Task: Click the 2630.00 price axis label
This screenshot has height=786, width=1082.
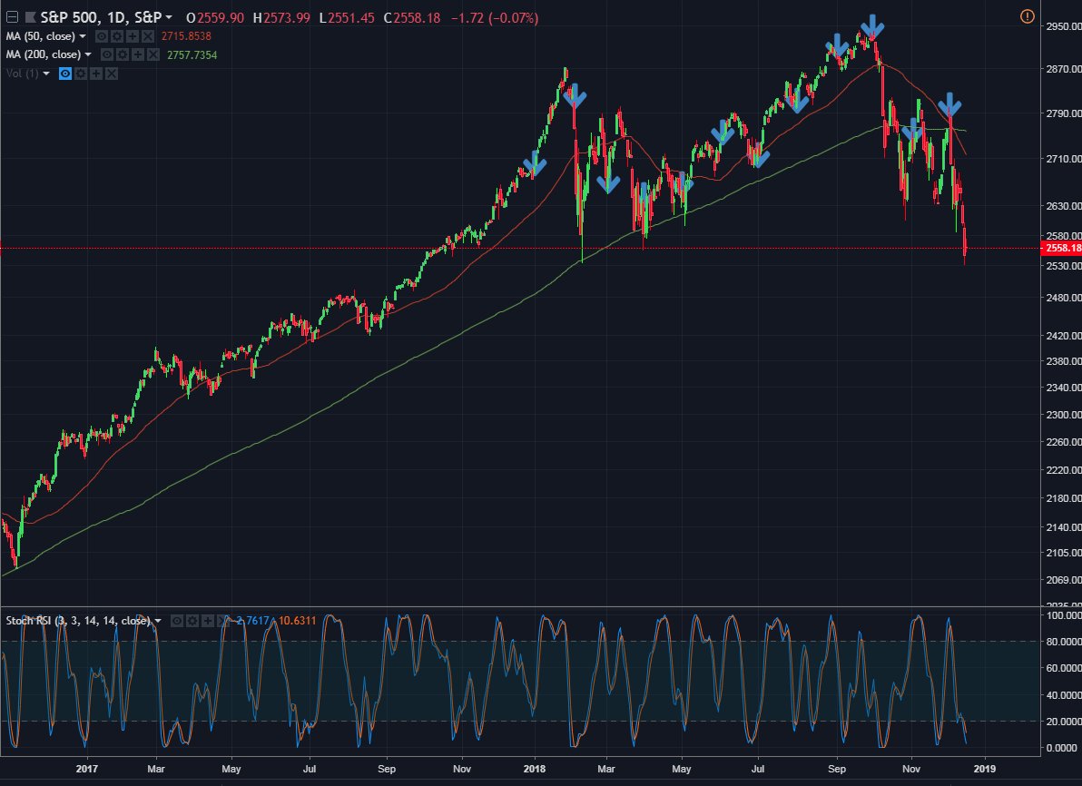Action: tap(1063, 206)
